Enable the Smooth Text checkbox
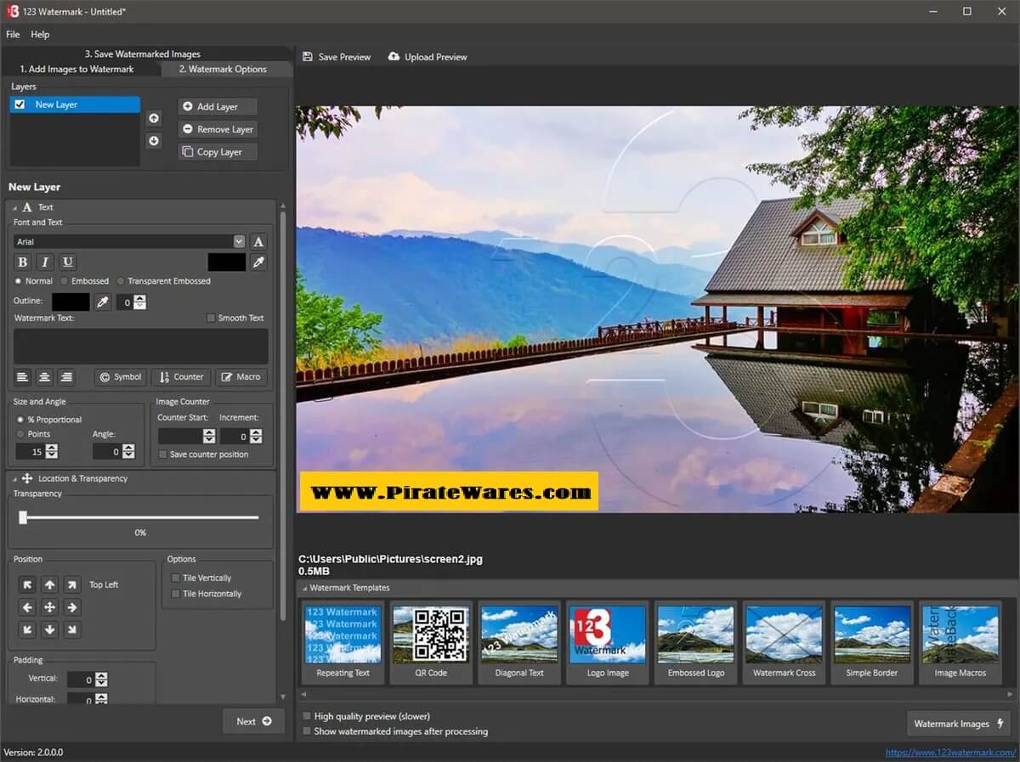Image resolution: width=1020 pixels, height=762 pixels. tap(211, 318)
